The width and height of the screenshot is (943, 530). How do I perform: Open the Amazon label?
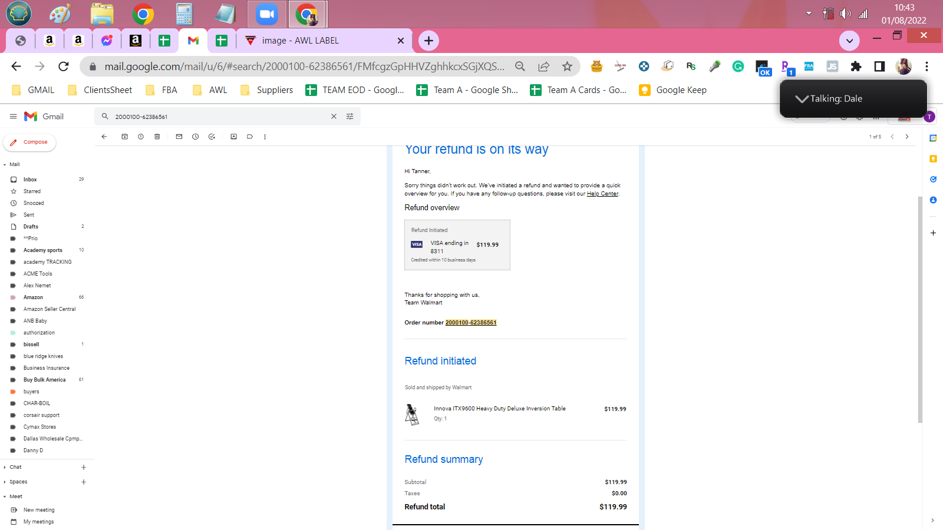click(33, 297)
